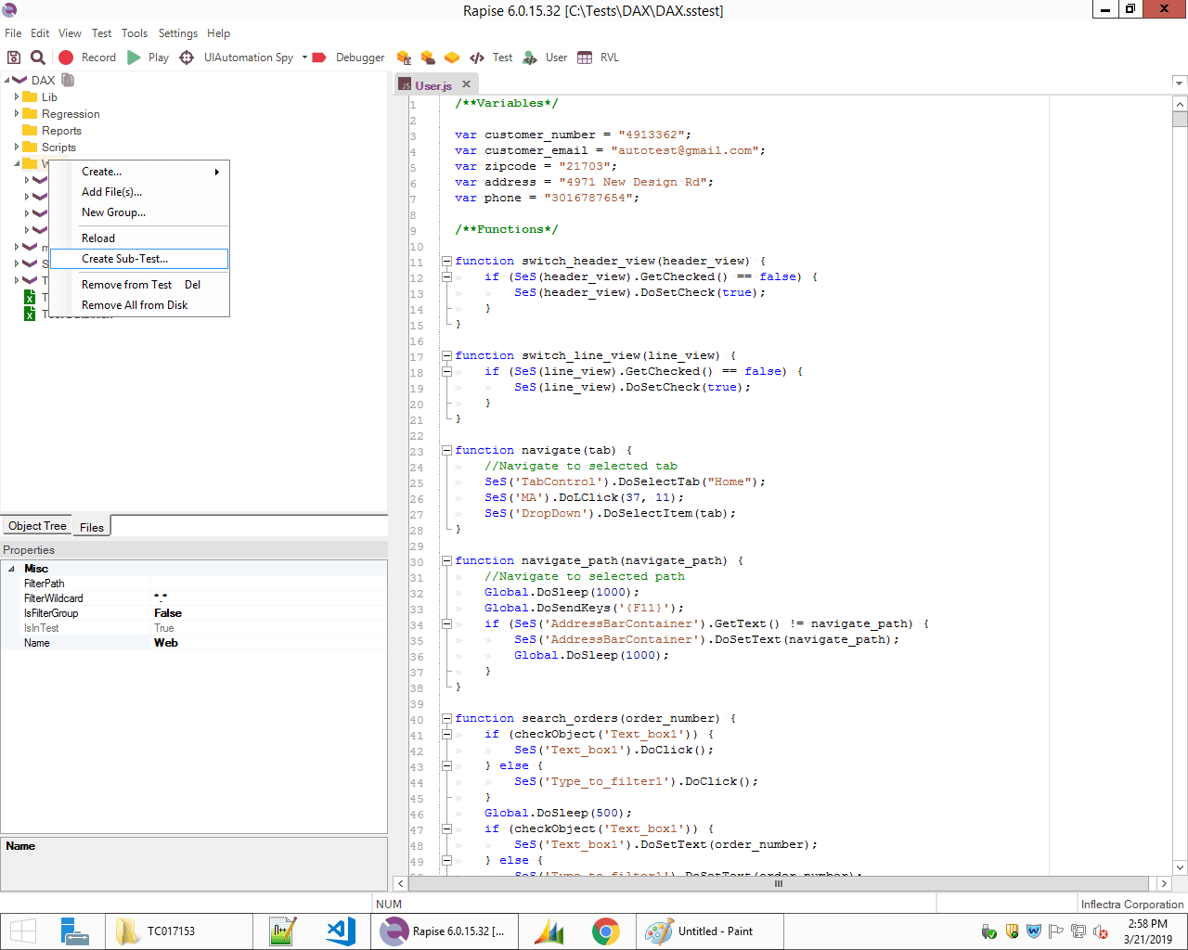1188x950 pixels.
Task: Choose Add File(s)... in the context menu
Action: (x=139, y=192)
